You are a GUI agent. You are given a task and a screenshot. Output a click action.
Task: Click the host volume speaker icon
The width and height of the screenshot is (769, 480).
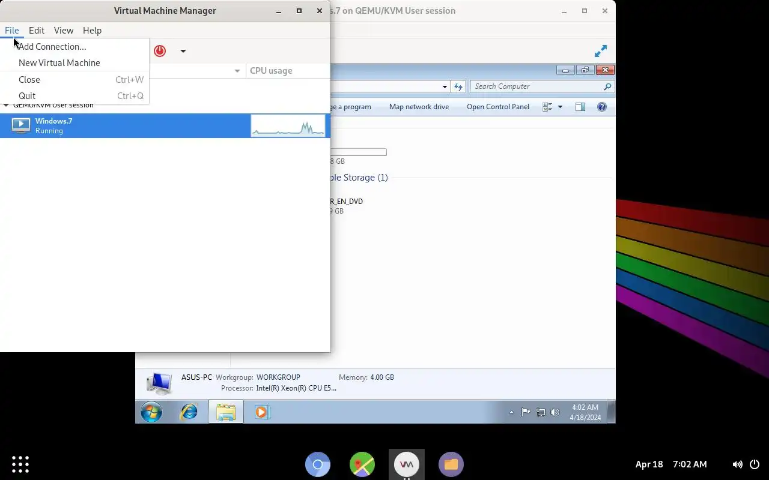(737, 464)
